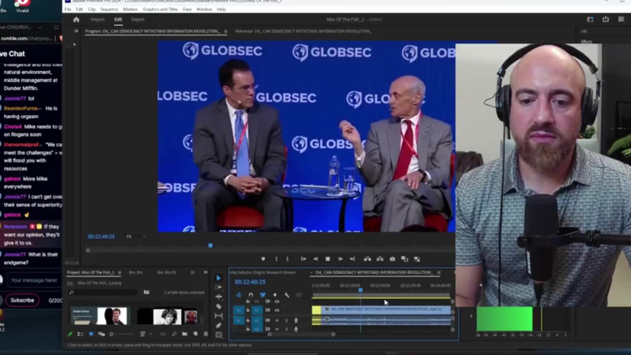Click the New Item icon in project panel

tap(195, 334)
